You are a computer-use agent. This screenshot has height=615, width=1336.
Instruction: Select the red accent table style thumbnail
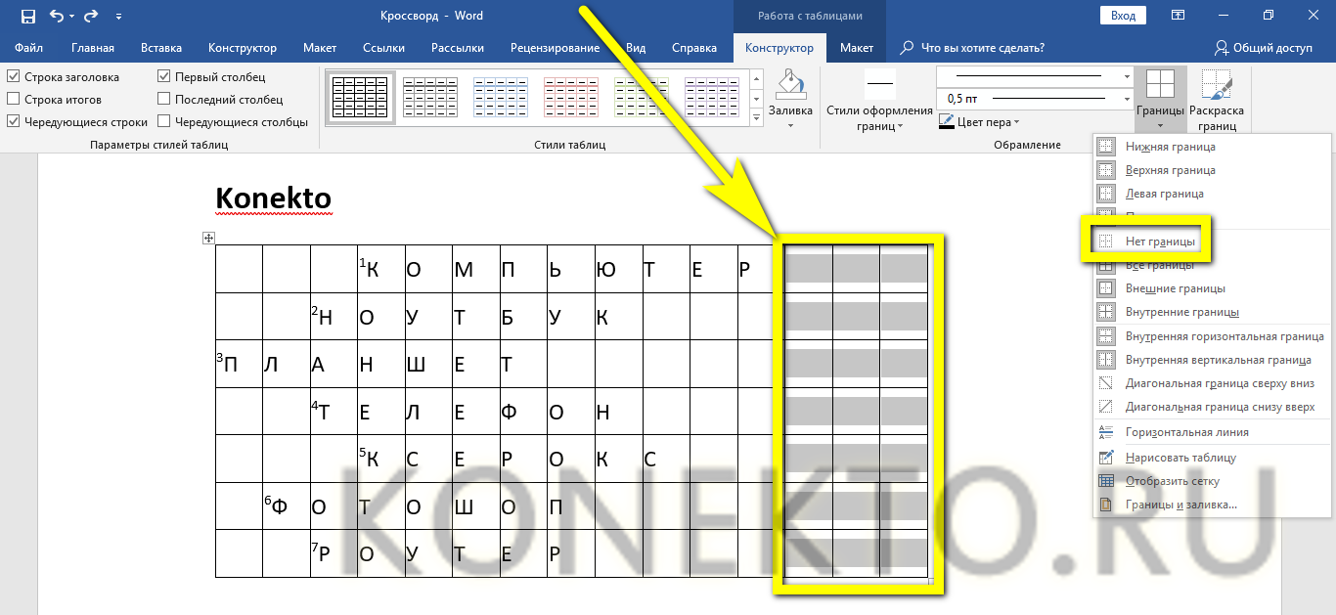pyautogui.click(x=571, y=97)
